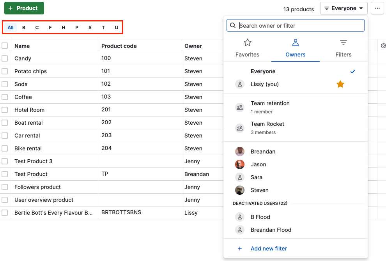Viewport: 386px width, 261px height.
Task: Click the green + Product button
Action: [x=24, y=8]
